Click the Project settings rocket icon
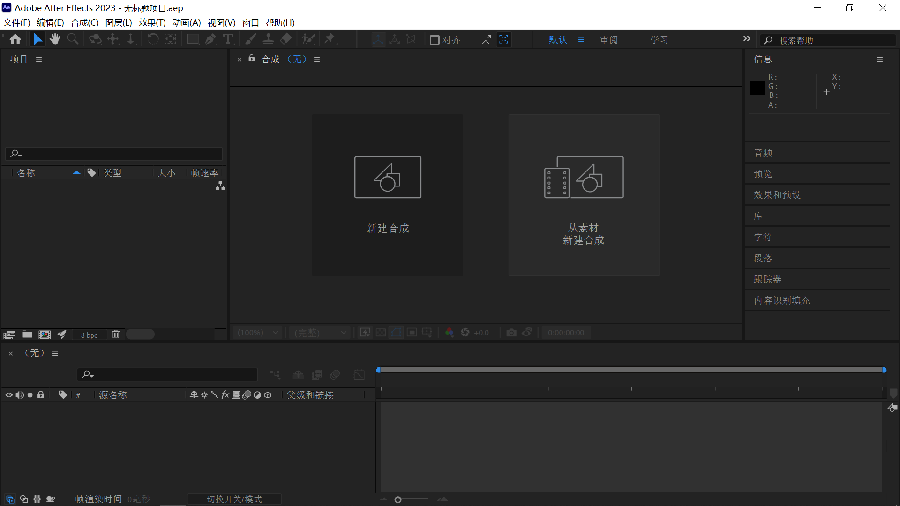Image resolution: width=900 pixels, height=506 pixels. click(62, 335)
